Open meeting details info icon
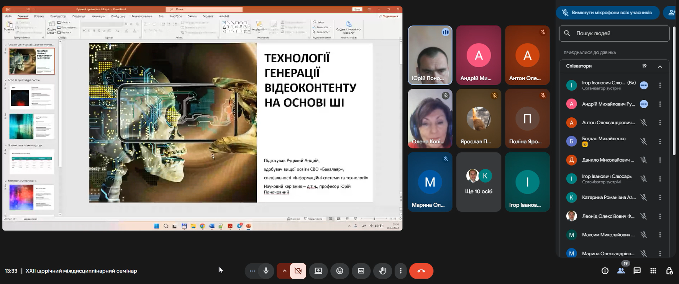679x284 pixels. click(x=605, y=271)
